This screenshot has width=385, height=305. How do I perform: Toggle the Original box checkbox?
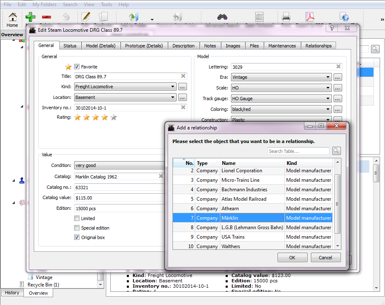click(x=77, y=237)
